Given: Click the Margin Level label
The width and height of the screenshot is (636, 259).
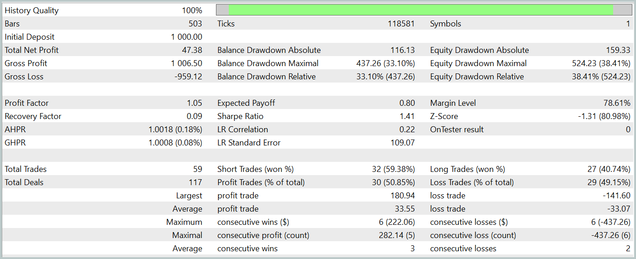Looking at the screenshot, I should (453, 103).
